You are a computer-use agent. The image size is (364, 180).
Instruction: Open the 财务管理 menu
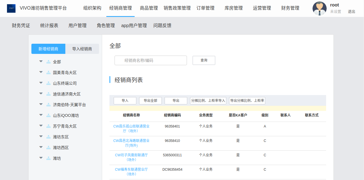[290, 8]
